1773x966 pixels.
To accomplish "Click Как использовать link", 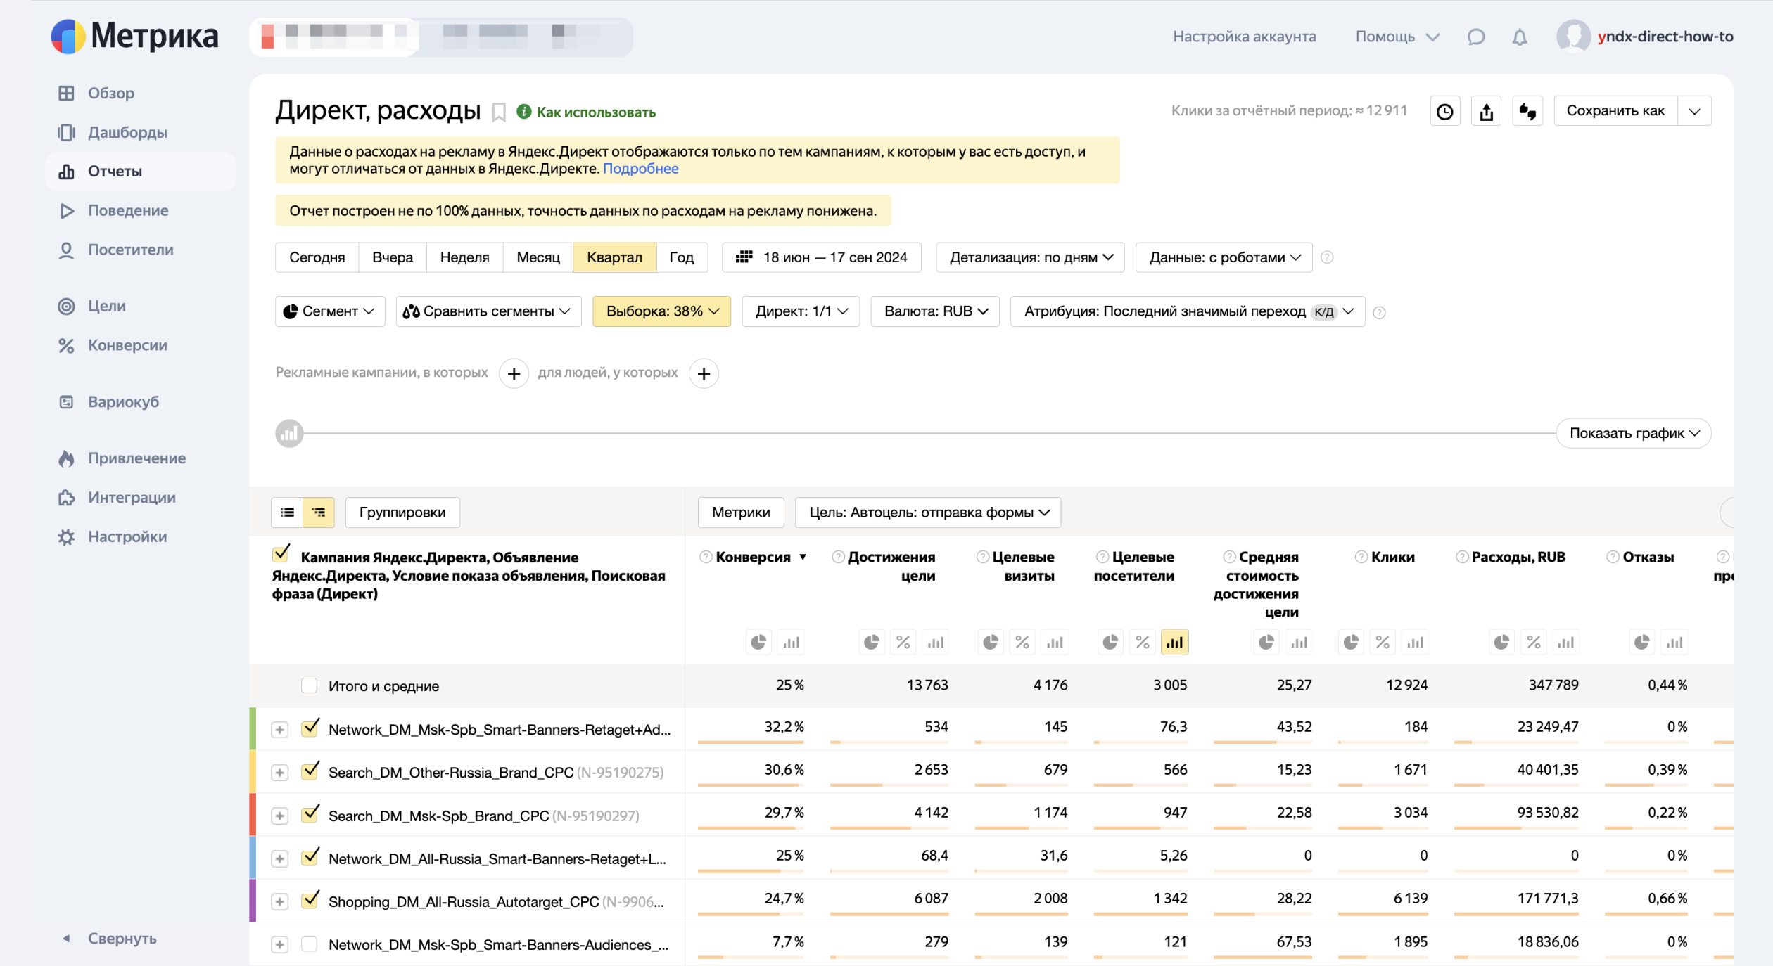I will pyautogui.click(x=595, y=112).
